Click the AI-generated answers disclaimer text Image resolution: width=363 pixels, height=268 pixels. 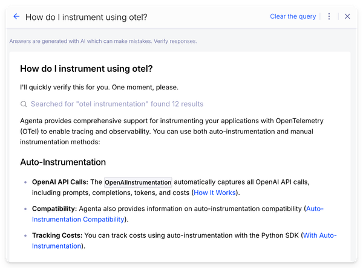tap(103, 41)
